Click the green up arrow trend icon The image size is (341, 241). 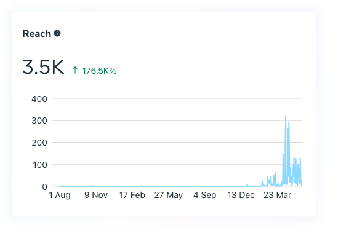click(75, 70)
